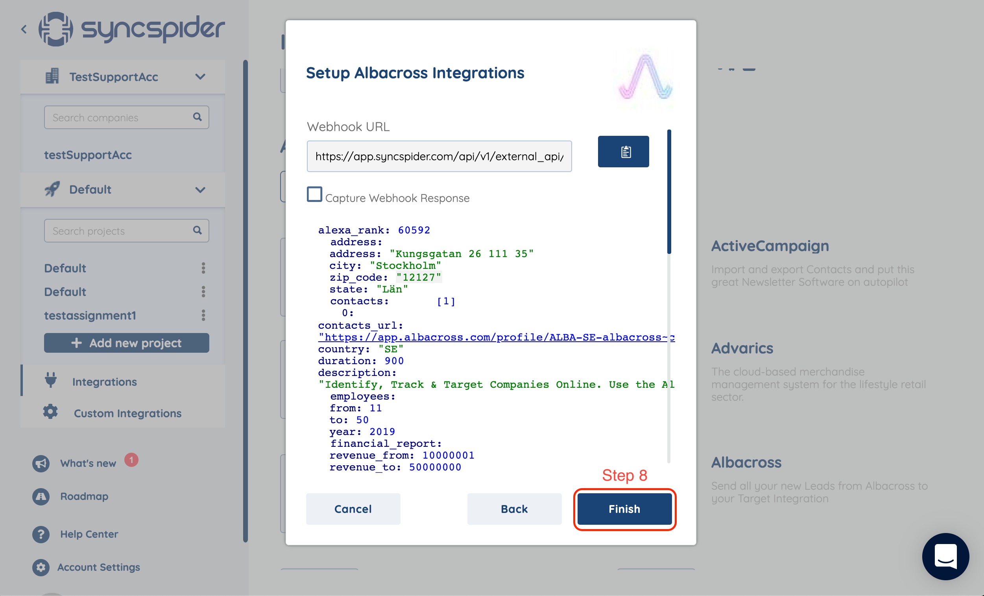Click the Integrations plug icon
This screenshot has width=984, height=596.
[x=51, y=380]
